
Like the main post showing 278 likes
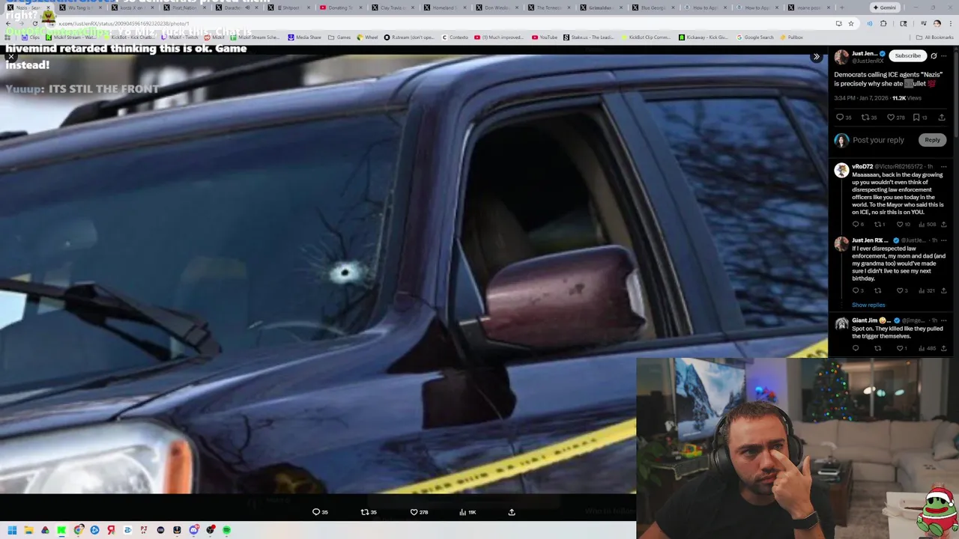891,118
